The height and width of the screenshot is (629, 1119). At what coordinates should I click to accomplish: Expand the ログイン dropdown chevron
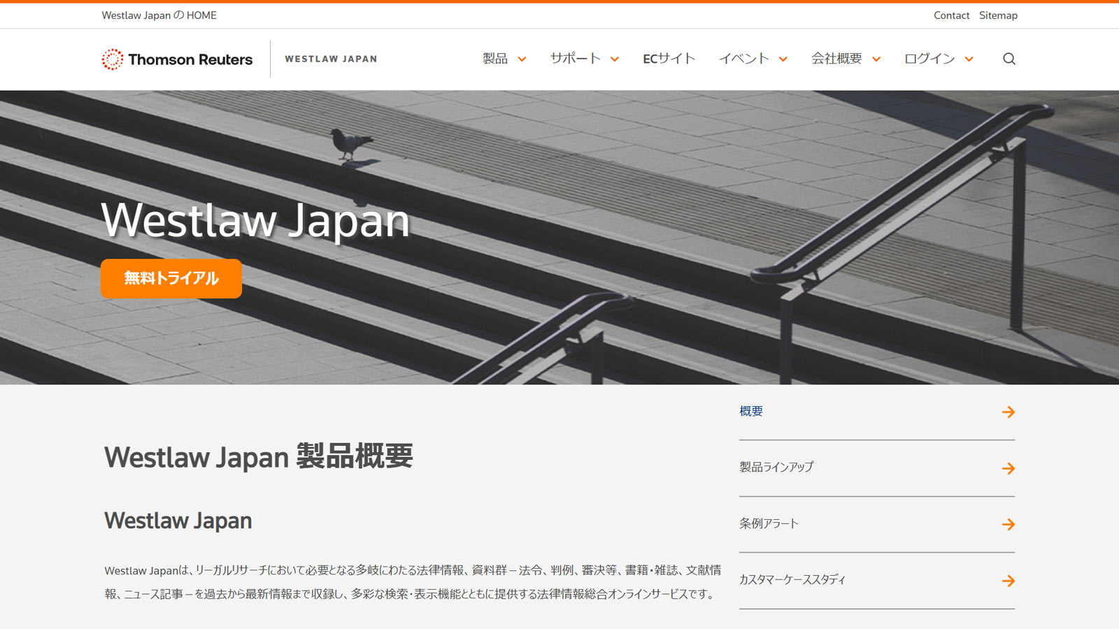click(969, 59)
